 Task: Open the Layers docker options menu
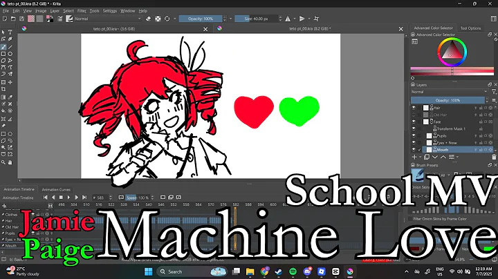(x=494, y=100)
